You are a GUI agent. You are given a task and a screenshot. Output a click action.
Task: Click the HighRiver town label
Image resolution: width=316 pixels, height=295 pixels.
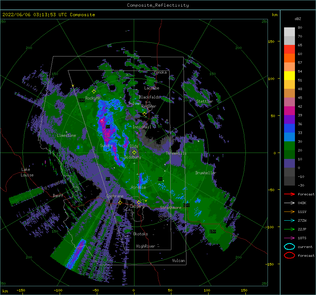click(146, 246)
